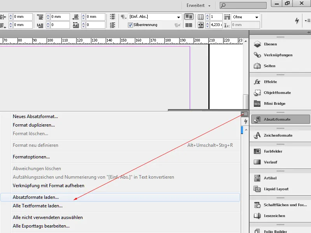Click the document scroll up arrow

point(246,41)
